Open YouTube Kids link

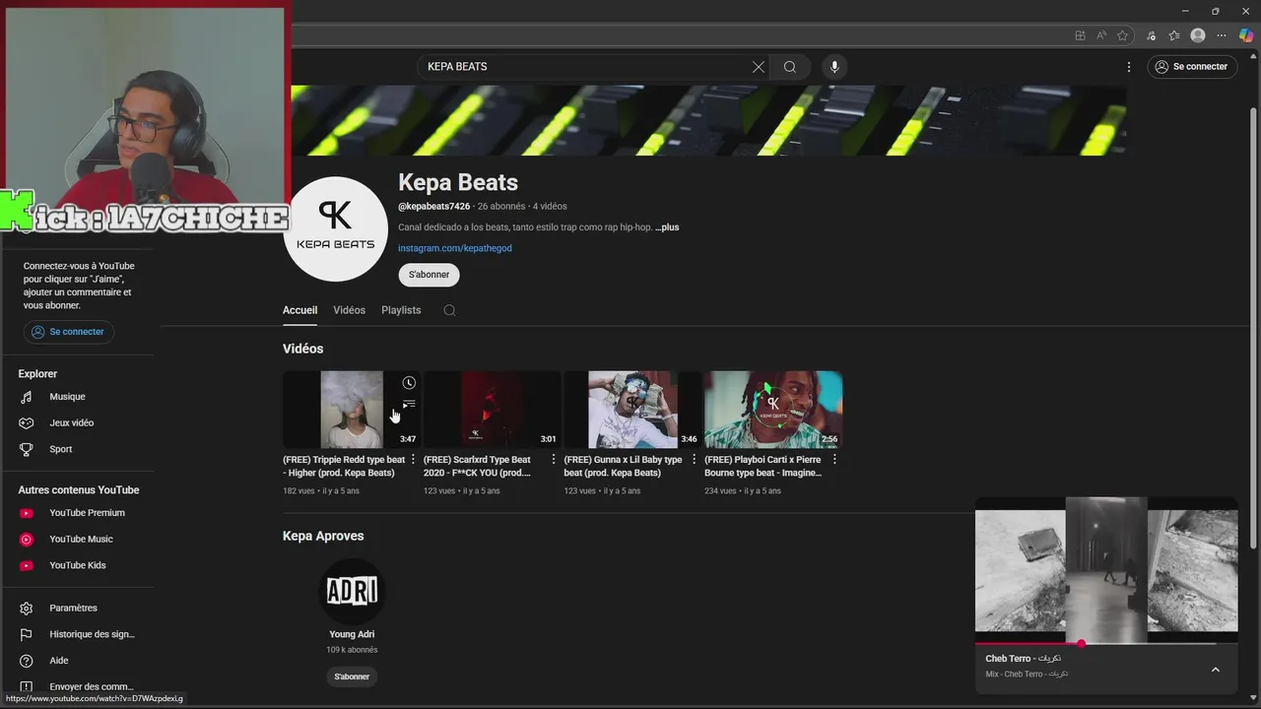pos(79,565)
